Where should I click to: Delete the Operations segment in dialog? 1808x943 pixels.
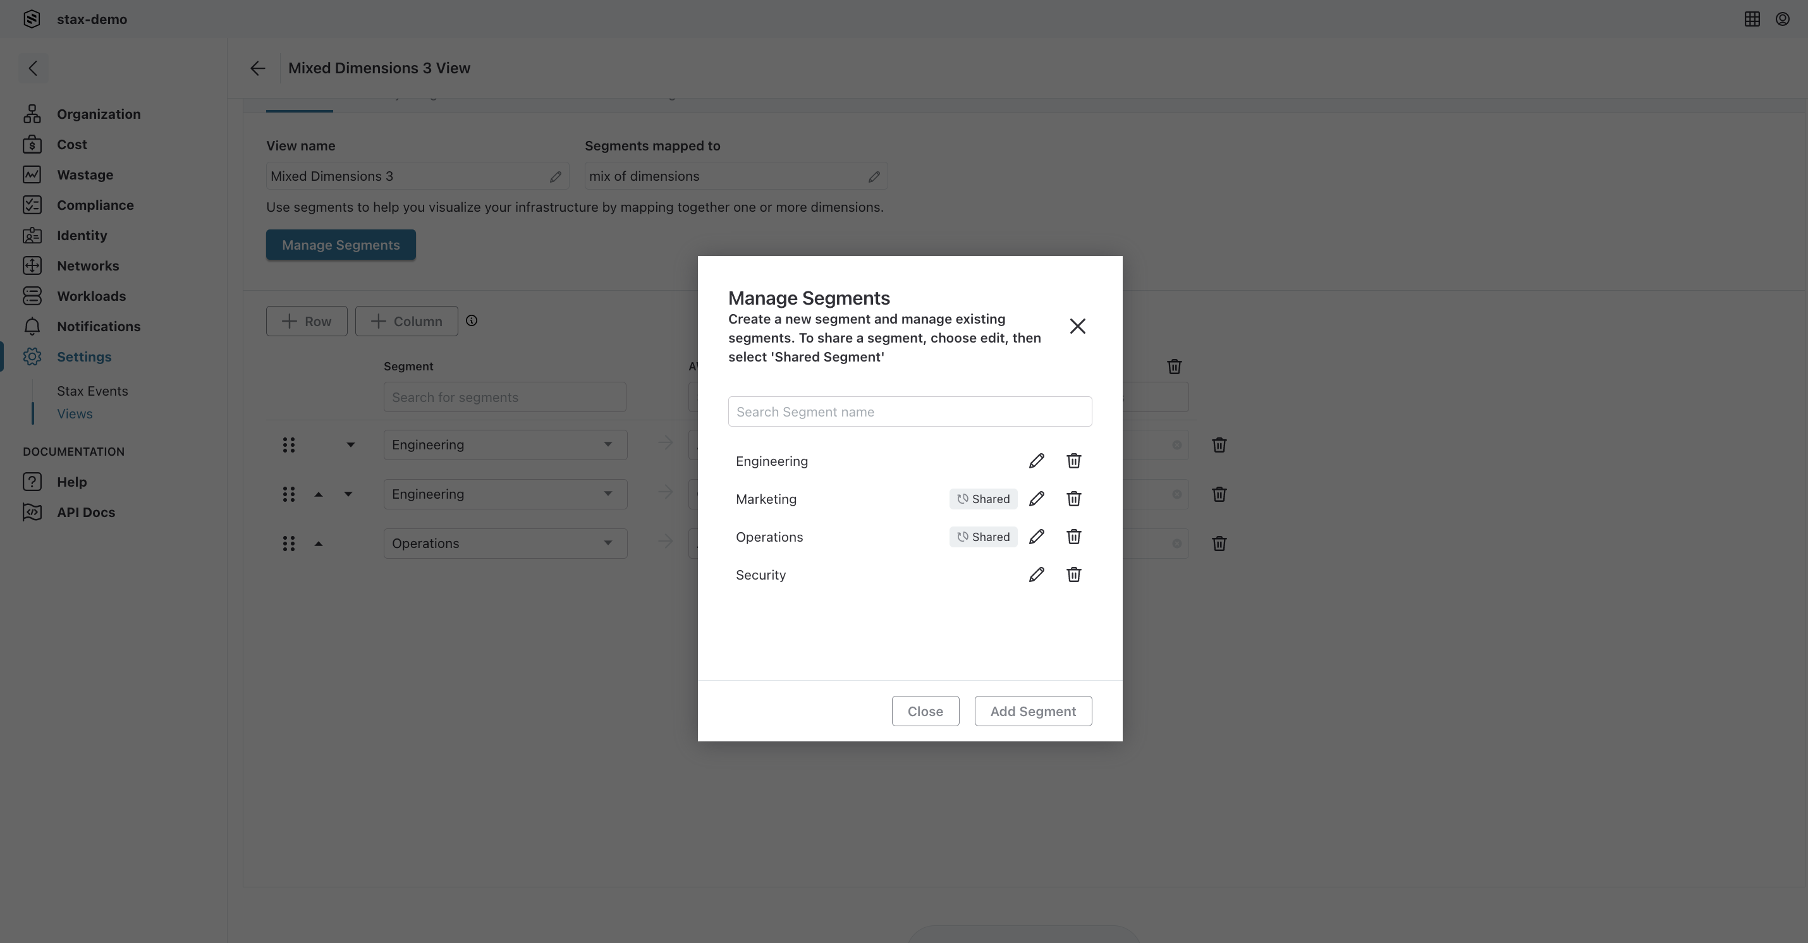tap(1074, 537)
